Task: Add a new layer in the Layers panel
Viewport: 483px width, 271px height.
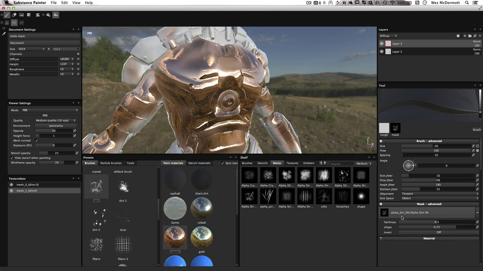Action: click(x=465, y=36)
